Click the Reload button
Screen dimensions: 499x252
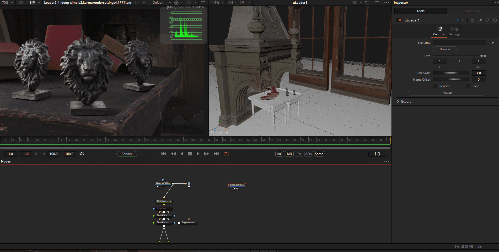tap(447, 93)
